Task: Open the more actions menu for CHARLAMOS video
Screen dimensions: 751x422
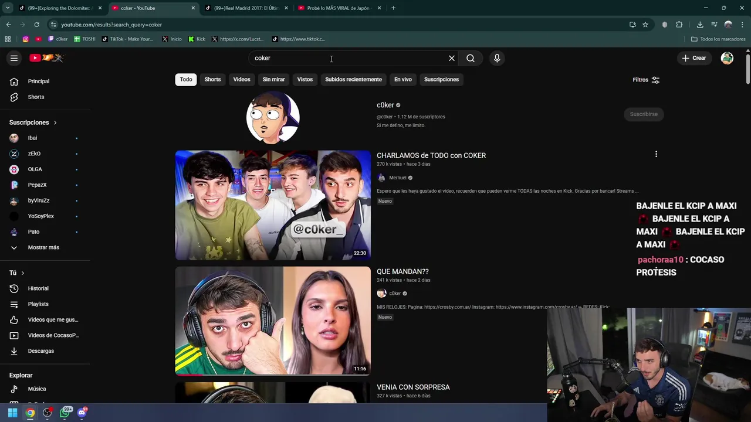Action: pyautogui.click(x=656, y=154)
